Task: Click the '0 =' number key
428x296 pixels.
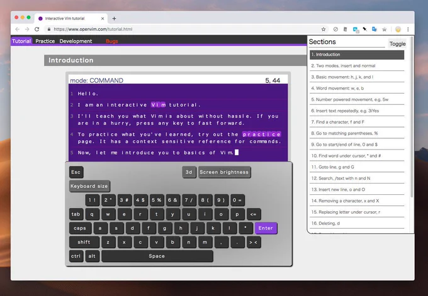Action: point(237,200)
